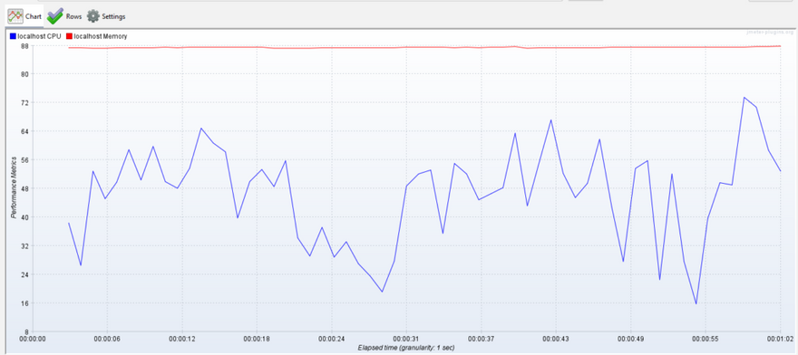Click the gear Settings icon
Screen dimensions: 798x355
point(92,16)
